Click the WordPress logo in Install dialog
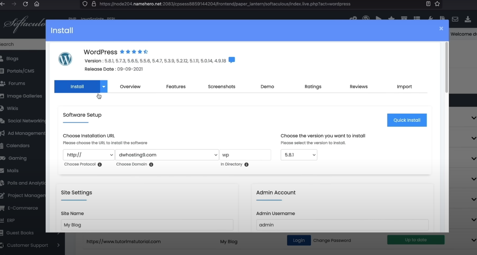 click(65, 59)
